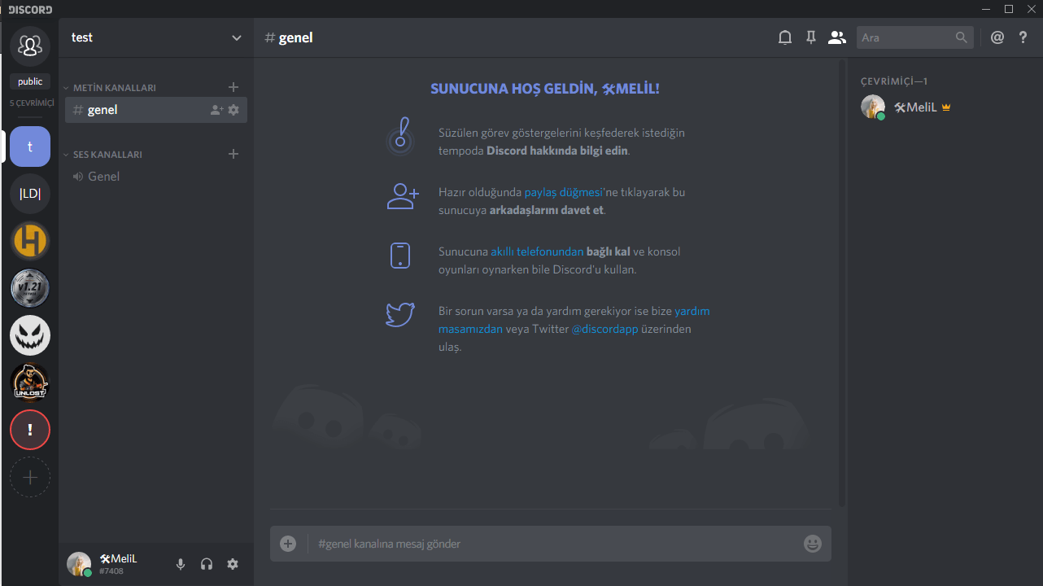Image resolution: width=1043 pixels, height=586 pixels.
Task: Open the v1.21 badge server
Action: pyautogui.click(x=30, y=288)
